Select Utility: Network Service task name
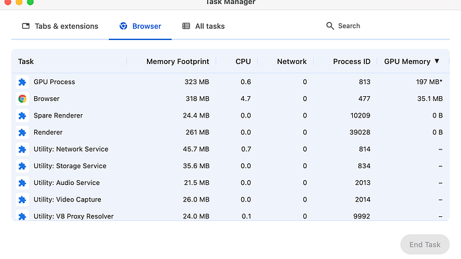 [71, 149]
